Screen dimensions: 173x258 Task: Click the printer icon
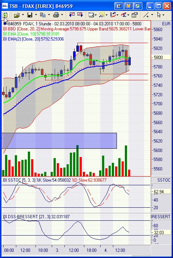point(56,15)
